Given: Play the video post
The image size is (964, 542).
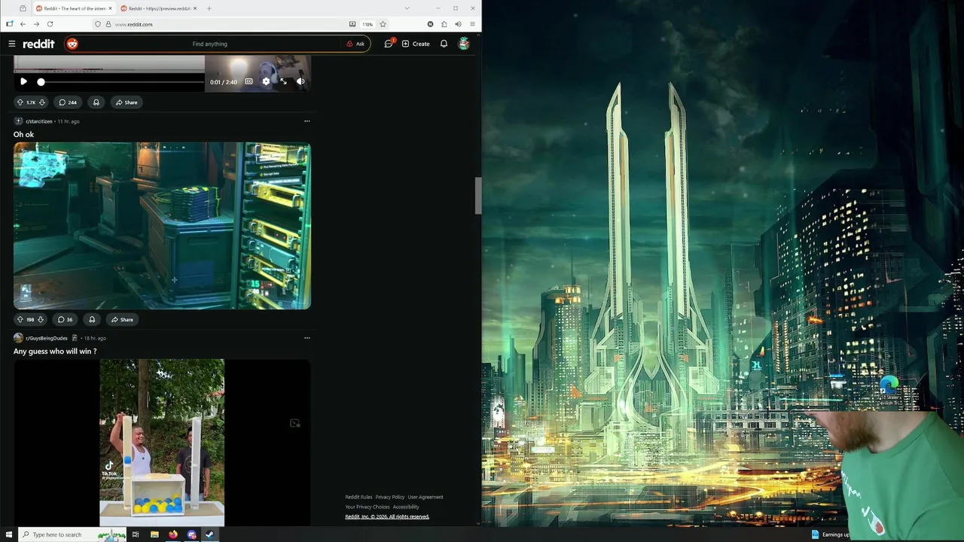Looking at the screenshot, I should click(23, 81).
